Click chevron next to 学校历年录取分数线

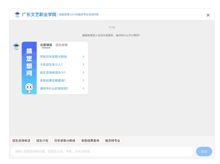[x=83, y=57]
